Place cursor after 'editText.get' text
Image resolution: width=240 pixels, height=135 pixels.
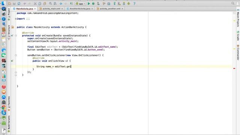point(71,66)
